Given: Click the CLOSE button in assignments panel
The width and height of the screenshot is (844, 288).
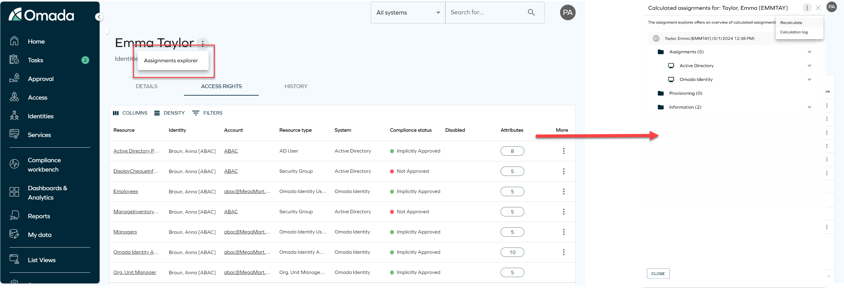Looking at the screenshot, I should pos(658,274).
